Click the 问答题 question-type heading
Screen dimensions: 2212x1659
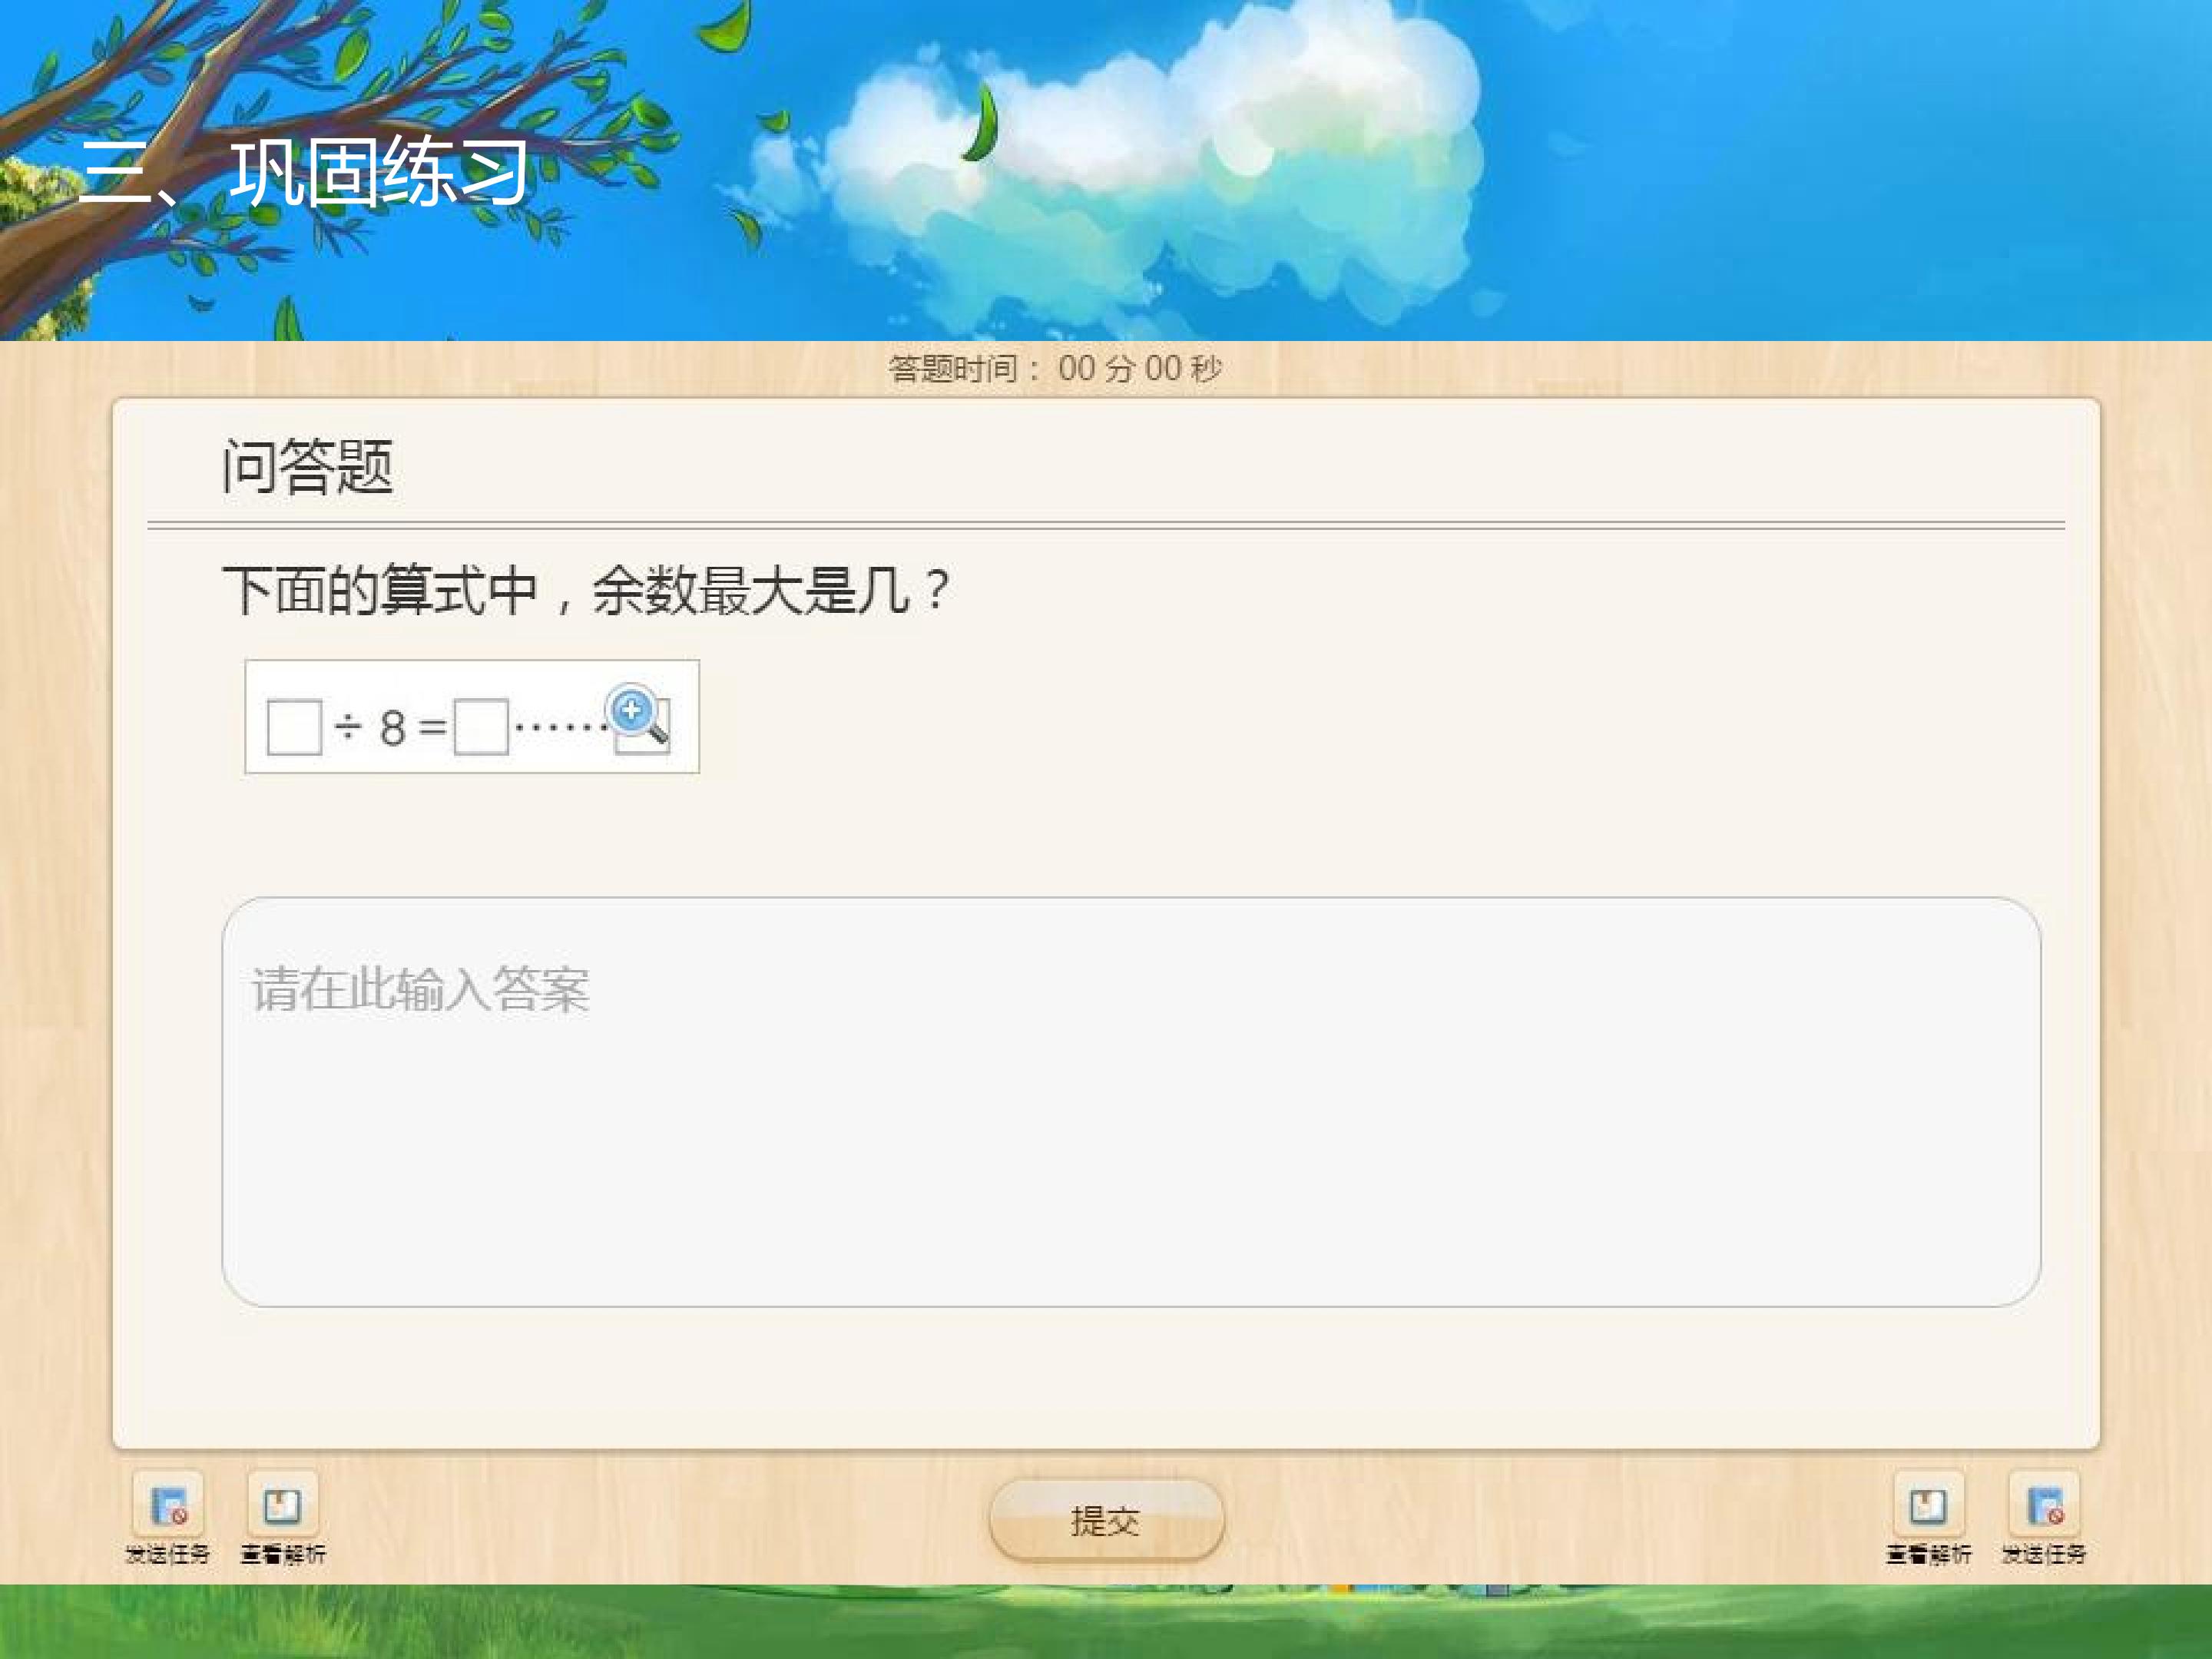click(x=307, y=466)
